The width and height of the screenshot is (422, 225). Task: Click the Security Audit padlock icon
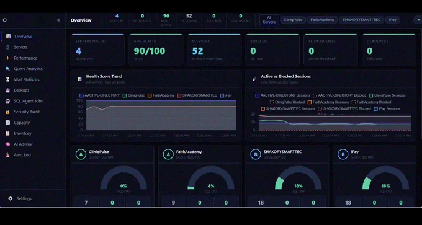pyautogui.click(x=8, y=112)
